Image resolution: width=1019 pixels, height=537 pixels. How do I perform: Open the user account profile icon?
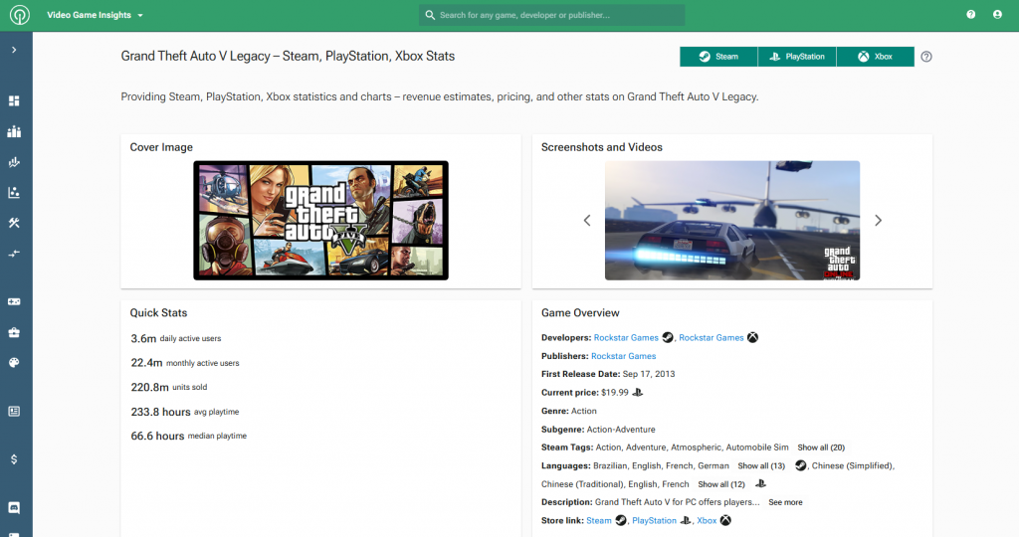pyautogui.click(x=997, y=14)
